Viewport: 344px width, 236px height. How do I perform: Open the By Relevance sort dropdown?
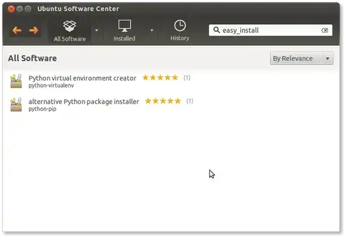pyautogui.click(x=302, y=59)
